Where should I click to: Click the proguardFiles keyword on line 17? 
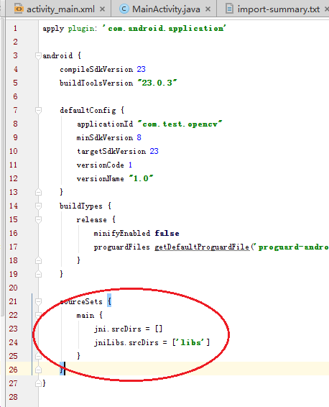pyautogui.click(x=121, y=247)
